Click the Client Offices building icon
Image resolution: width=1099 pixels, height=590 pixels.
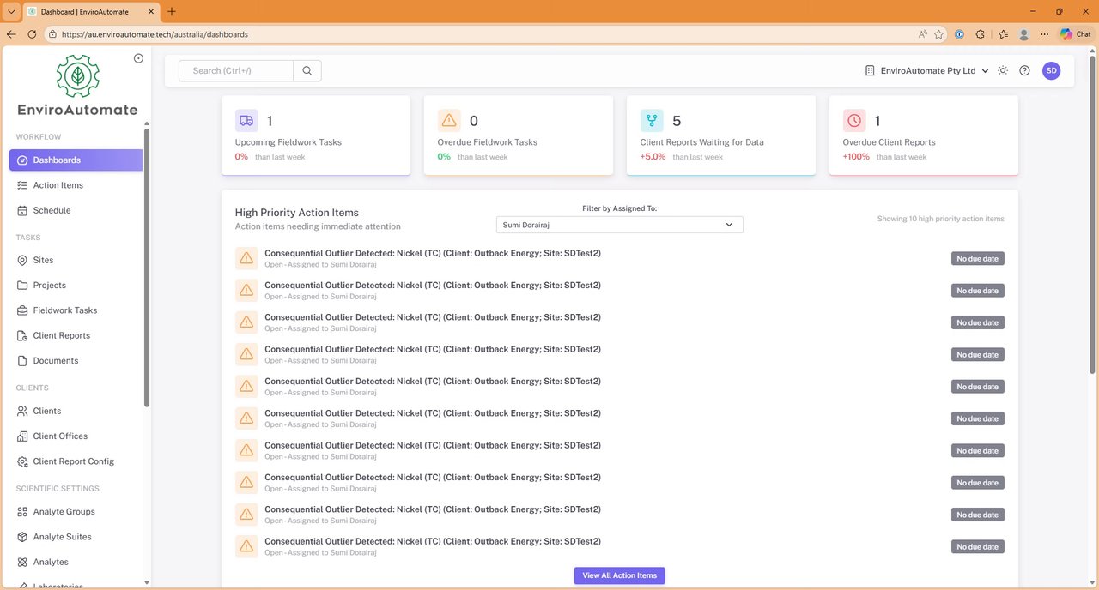click(22, 436)
